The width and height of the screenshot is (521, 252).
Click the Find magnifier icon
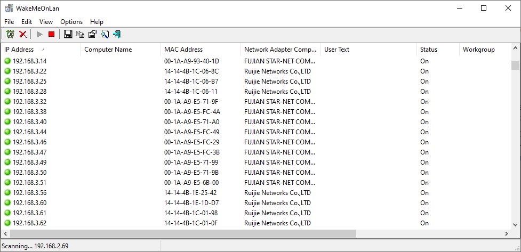[105, 34]
